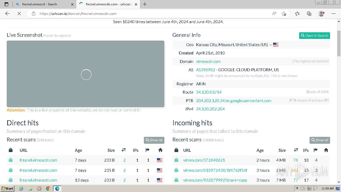Click the Edge icon in taskbar

tap(57, 189)
